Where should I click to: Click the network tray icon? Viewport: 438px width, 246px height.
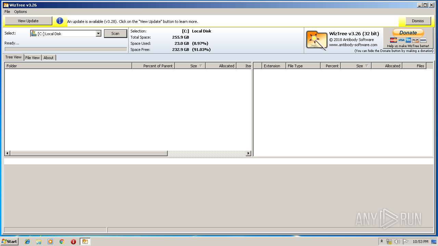click(389, 242)
